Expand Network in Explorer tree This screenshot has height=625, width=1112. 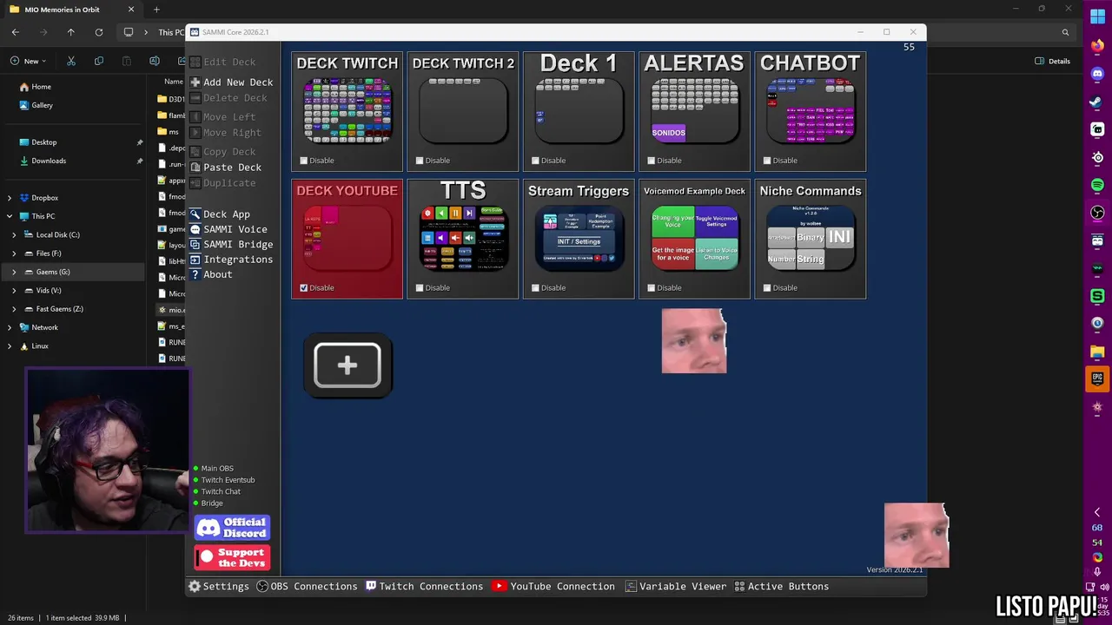10,327
